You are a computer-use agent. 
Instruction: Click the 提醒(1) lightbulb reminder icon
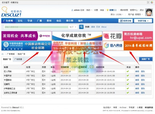click(107, 10)
